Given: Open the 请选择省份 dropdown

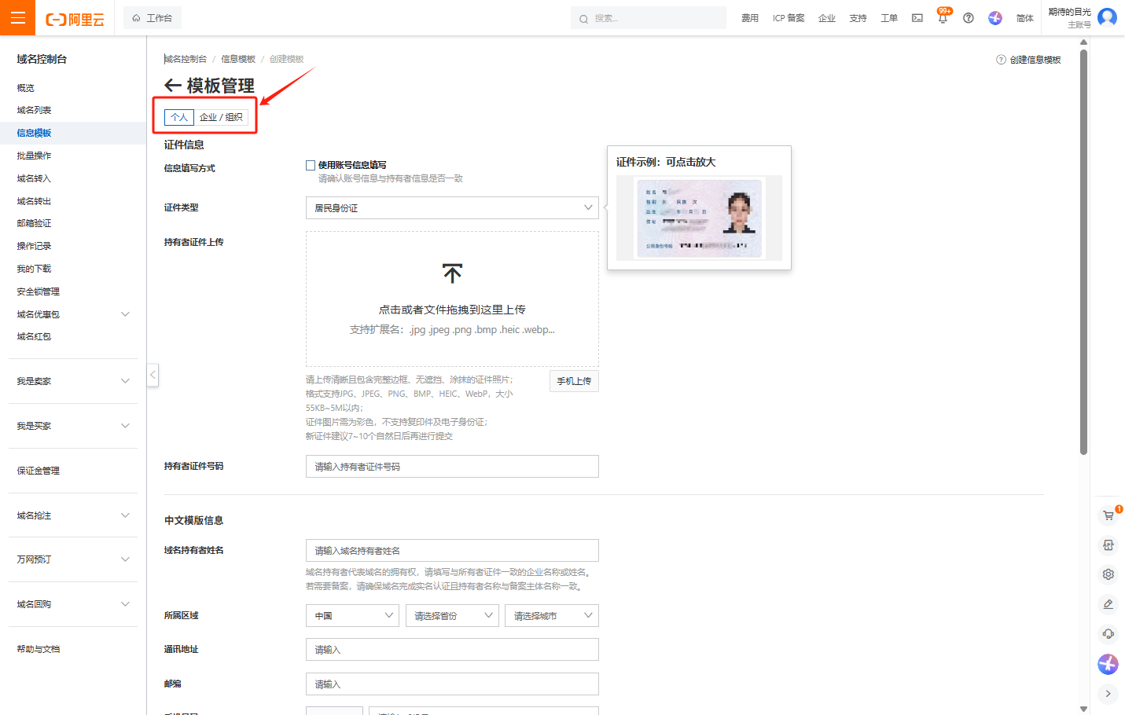Looking at the screenshot, I should click(452, 615).
